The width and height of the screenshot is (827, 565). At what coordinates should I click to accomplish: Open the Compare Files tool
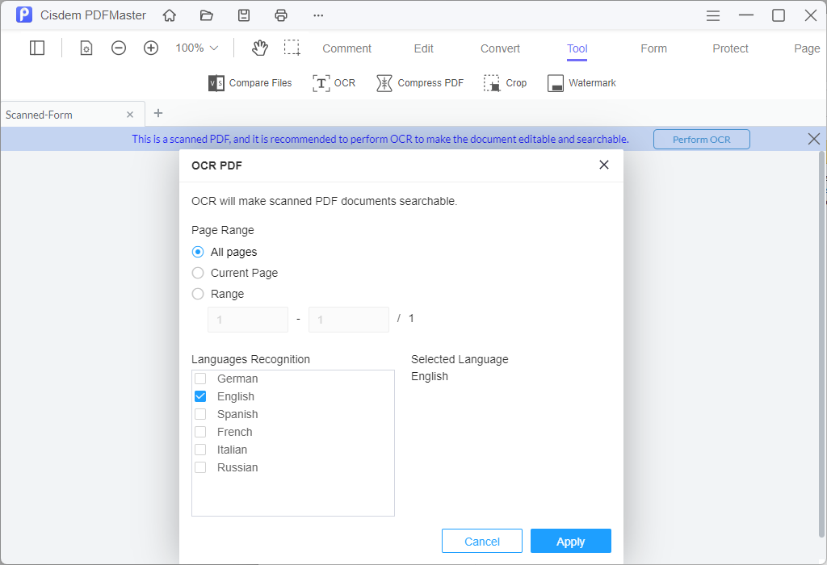click(250, 82)
